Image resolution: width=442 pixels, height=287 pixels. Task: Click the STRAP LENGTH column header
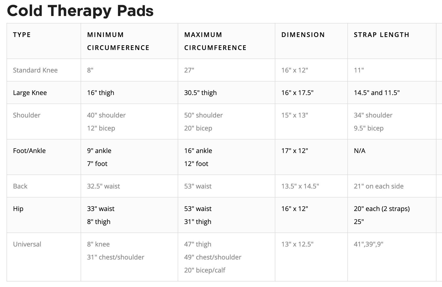pos(381,35)
